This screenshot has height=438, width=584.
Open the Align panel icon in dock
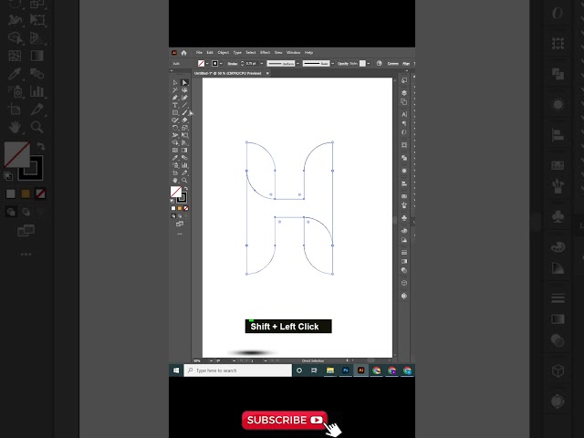(x=404, y=183)
